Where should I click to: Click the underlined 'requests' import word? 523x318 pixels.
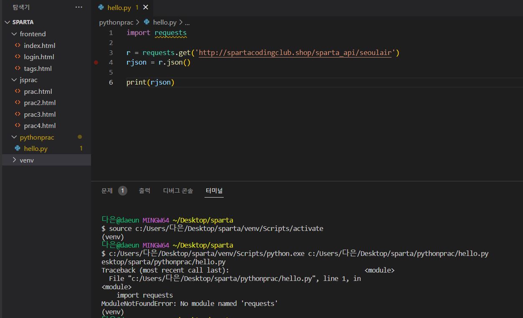click(170, 33)
